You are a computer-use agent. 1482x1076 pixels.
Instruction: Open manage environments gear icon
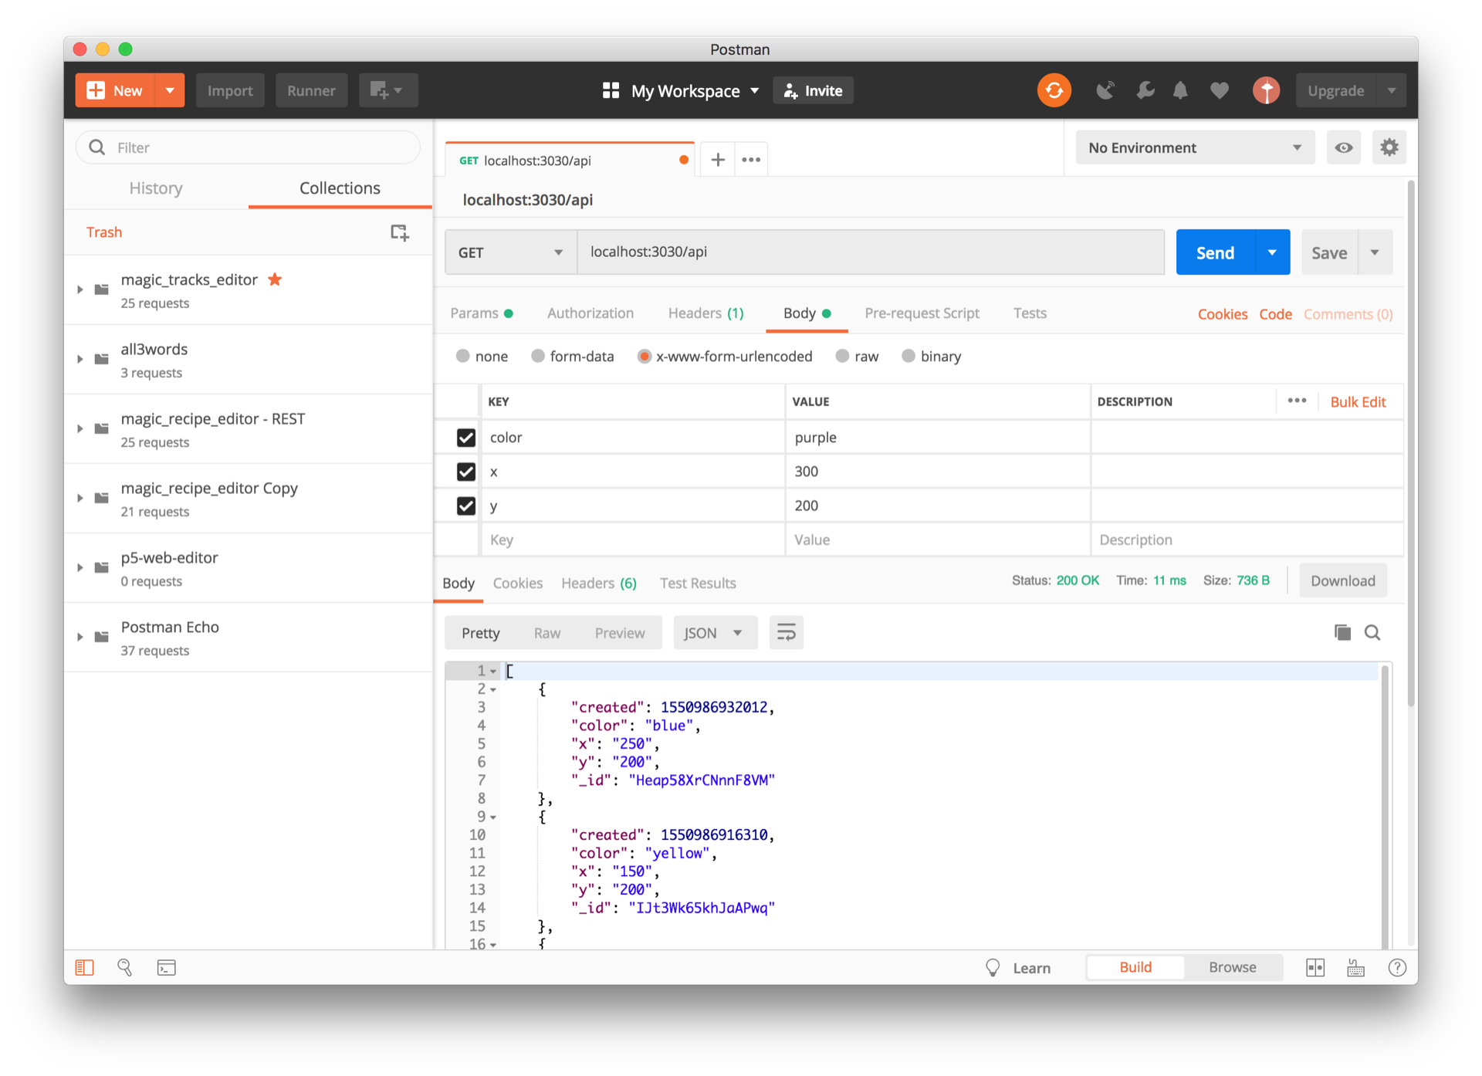1389,147
